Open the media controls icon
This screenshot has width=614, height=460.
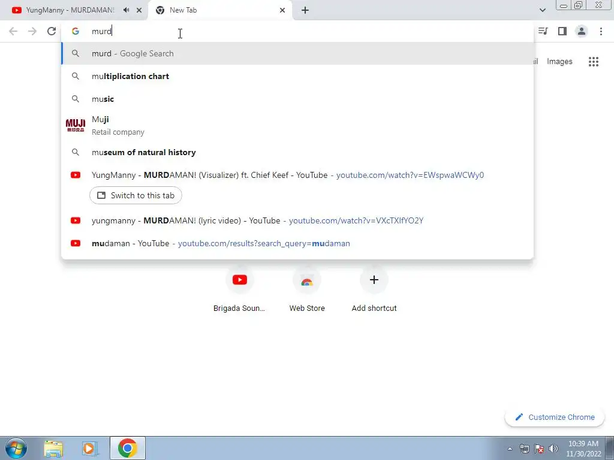543,31
